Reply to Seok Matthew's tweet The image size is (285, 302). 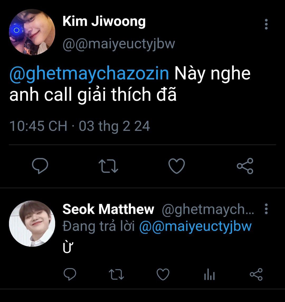70,274
